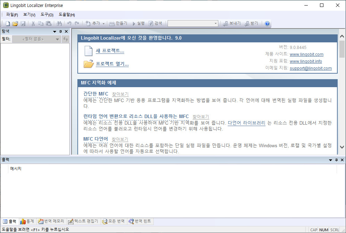Viewport: 346px width, 233px height.
Task: Click the Undo arrow icon
Action: tap(69, 23)
